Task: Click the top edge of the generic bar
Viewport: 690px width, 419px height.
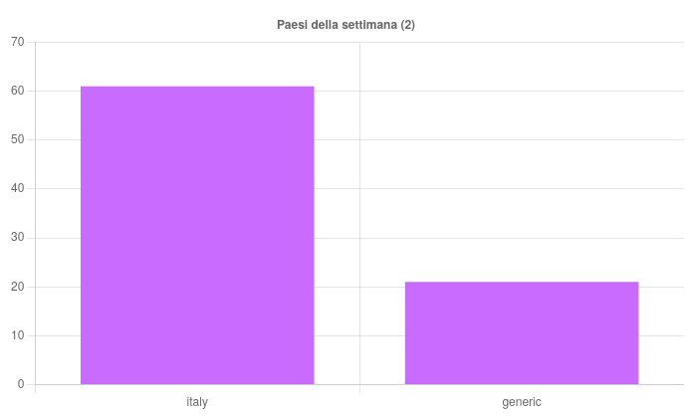Action: coord(521,283)
